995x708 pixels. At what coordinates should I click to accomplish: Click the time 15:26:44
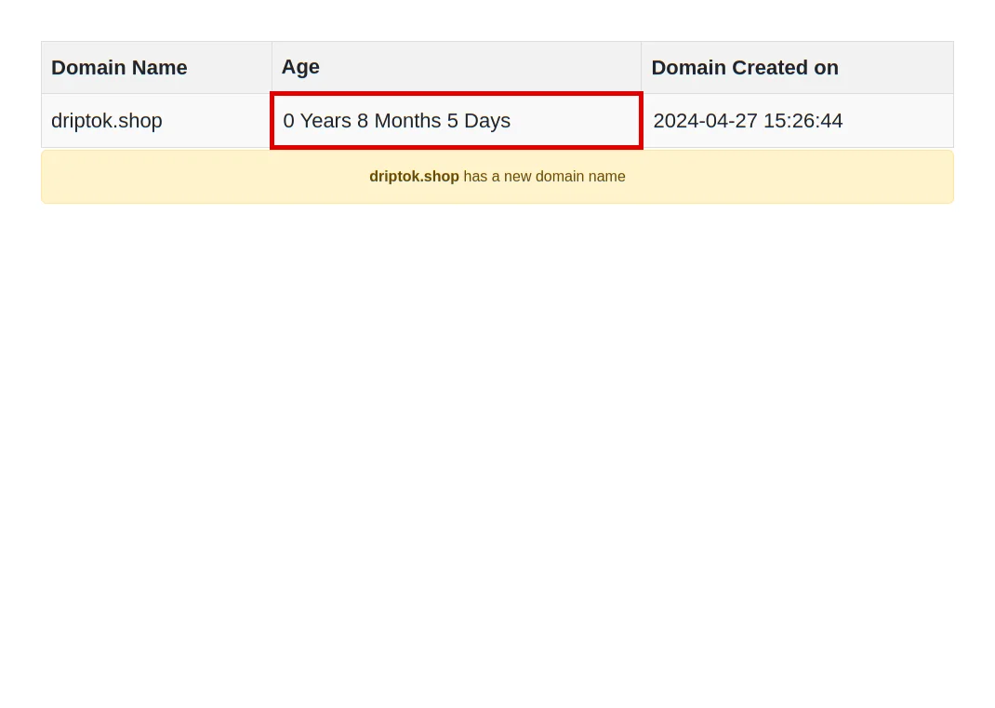point(803,121)
